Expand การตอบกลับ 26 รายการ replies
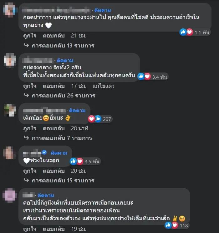219x233 pixels. [x=59, y=95]
